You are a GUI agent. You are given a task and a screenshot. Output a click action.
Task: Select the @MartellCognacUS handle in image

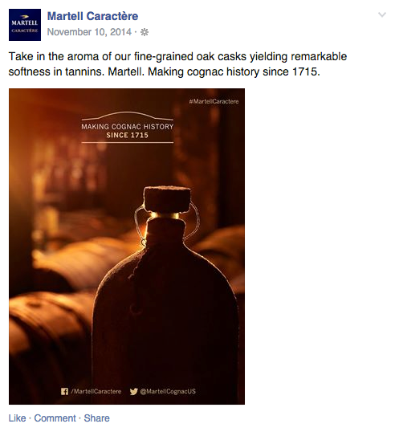[x=168, y=392]
